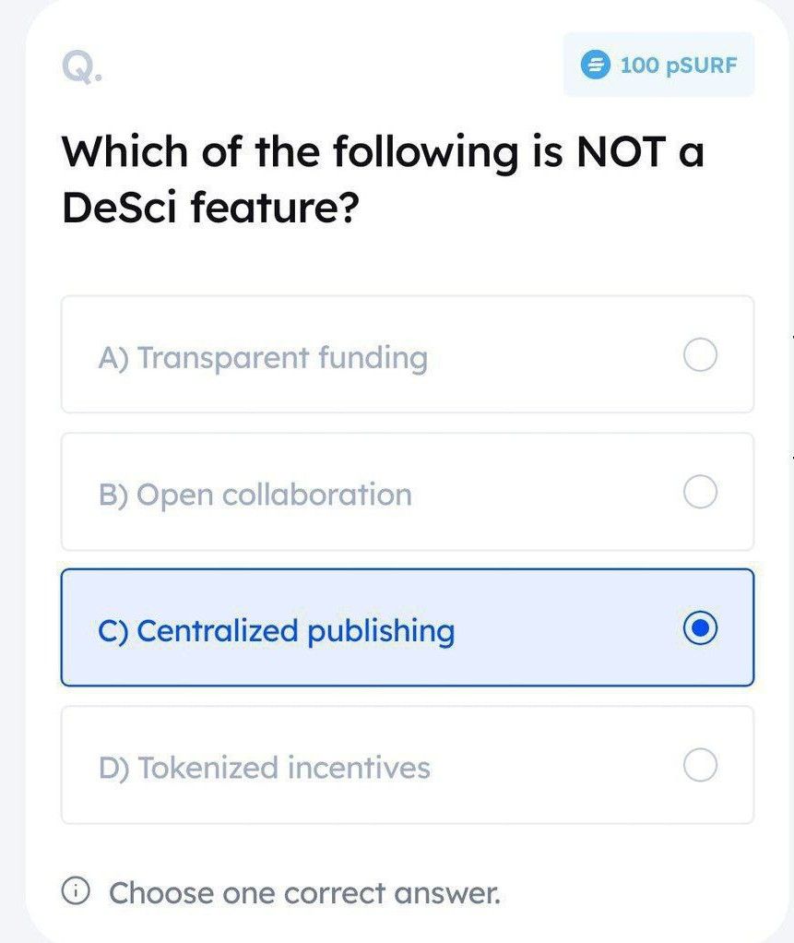Click the "Choose one correct answer" text
The width and height of the screenshot is (794, 943).
304,892
